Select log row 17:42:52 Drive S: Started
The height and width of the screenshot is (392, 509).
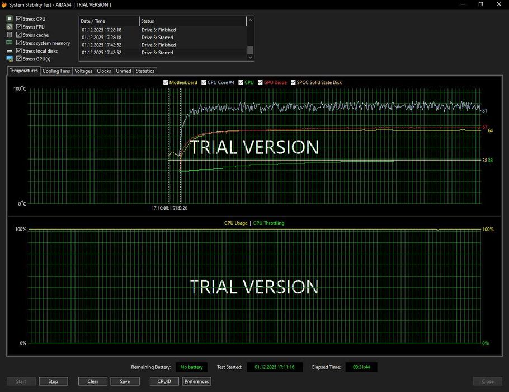[163, 52]
